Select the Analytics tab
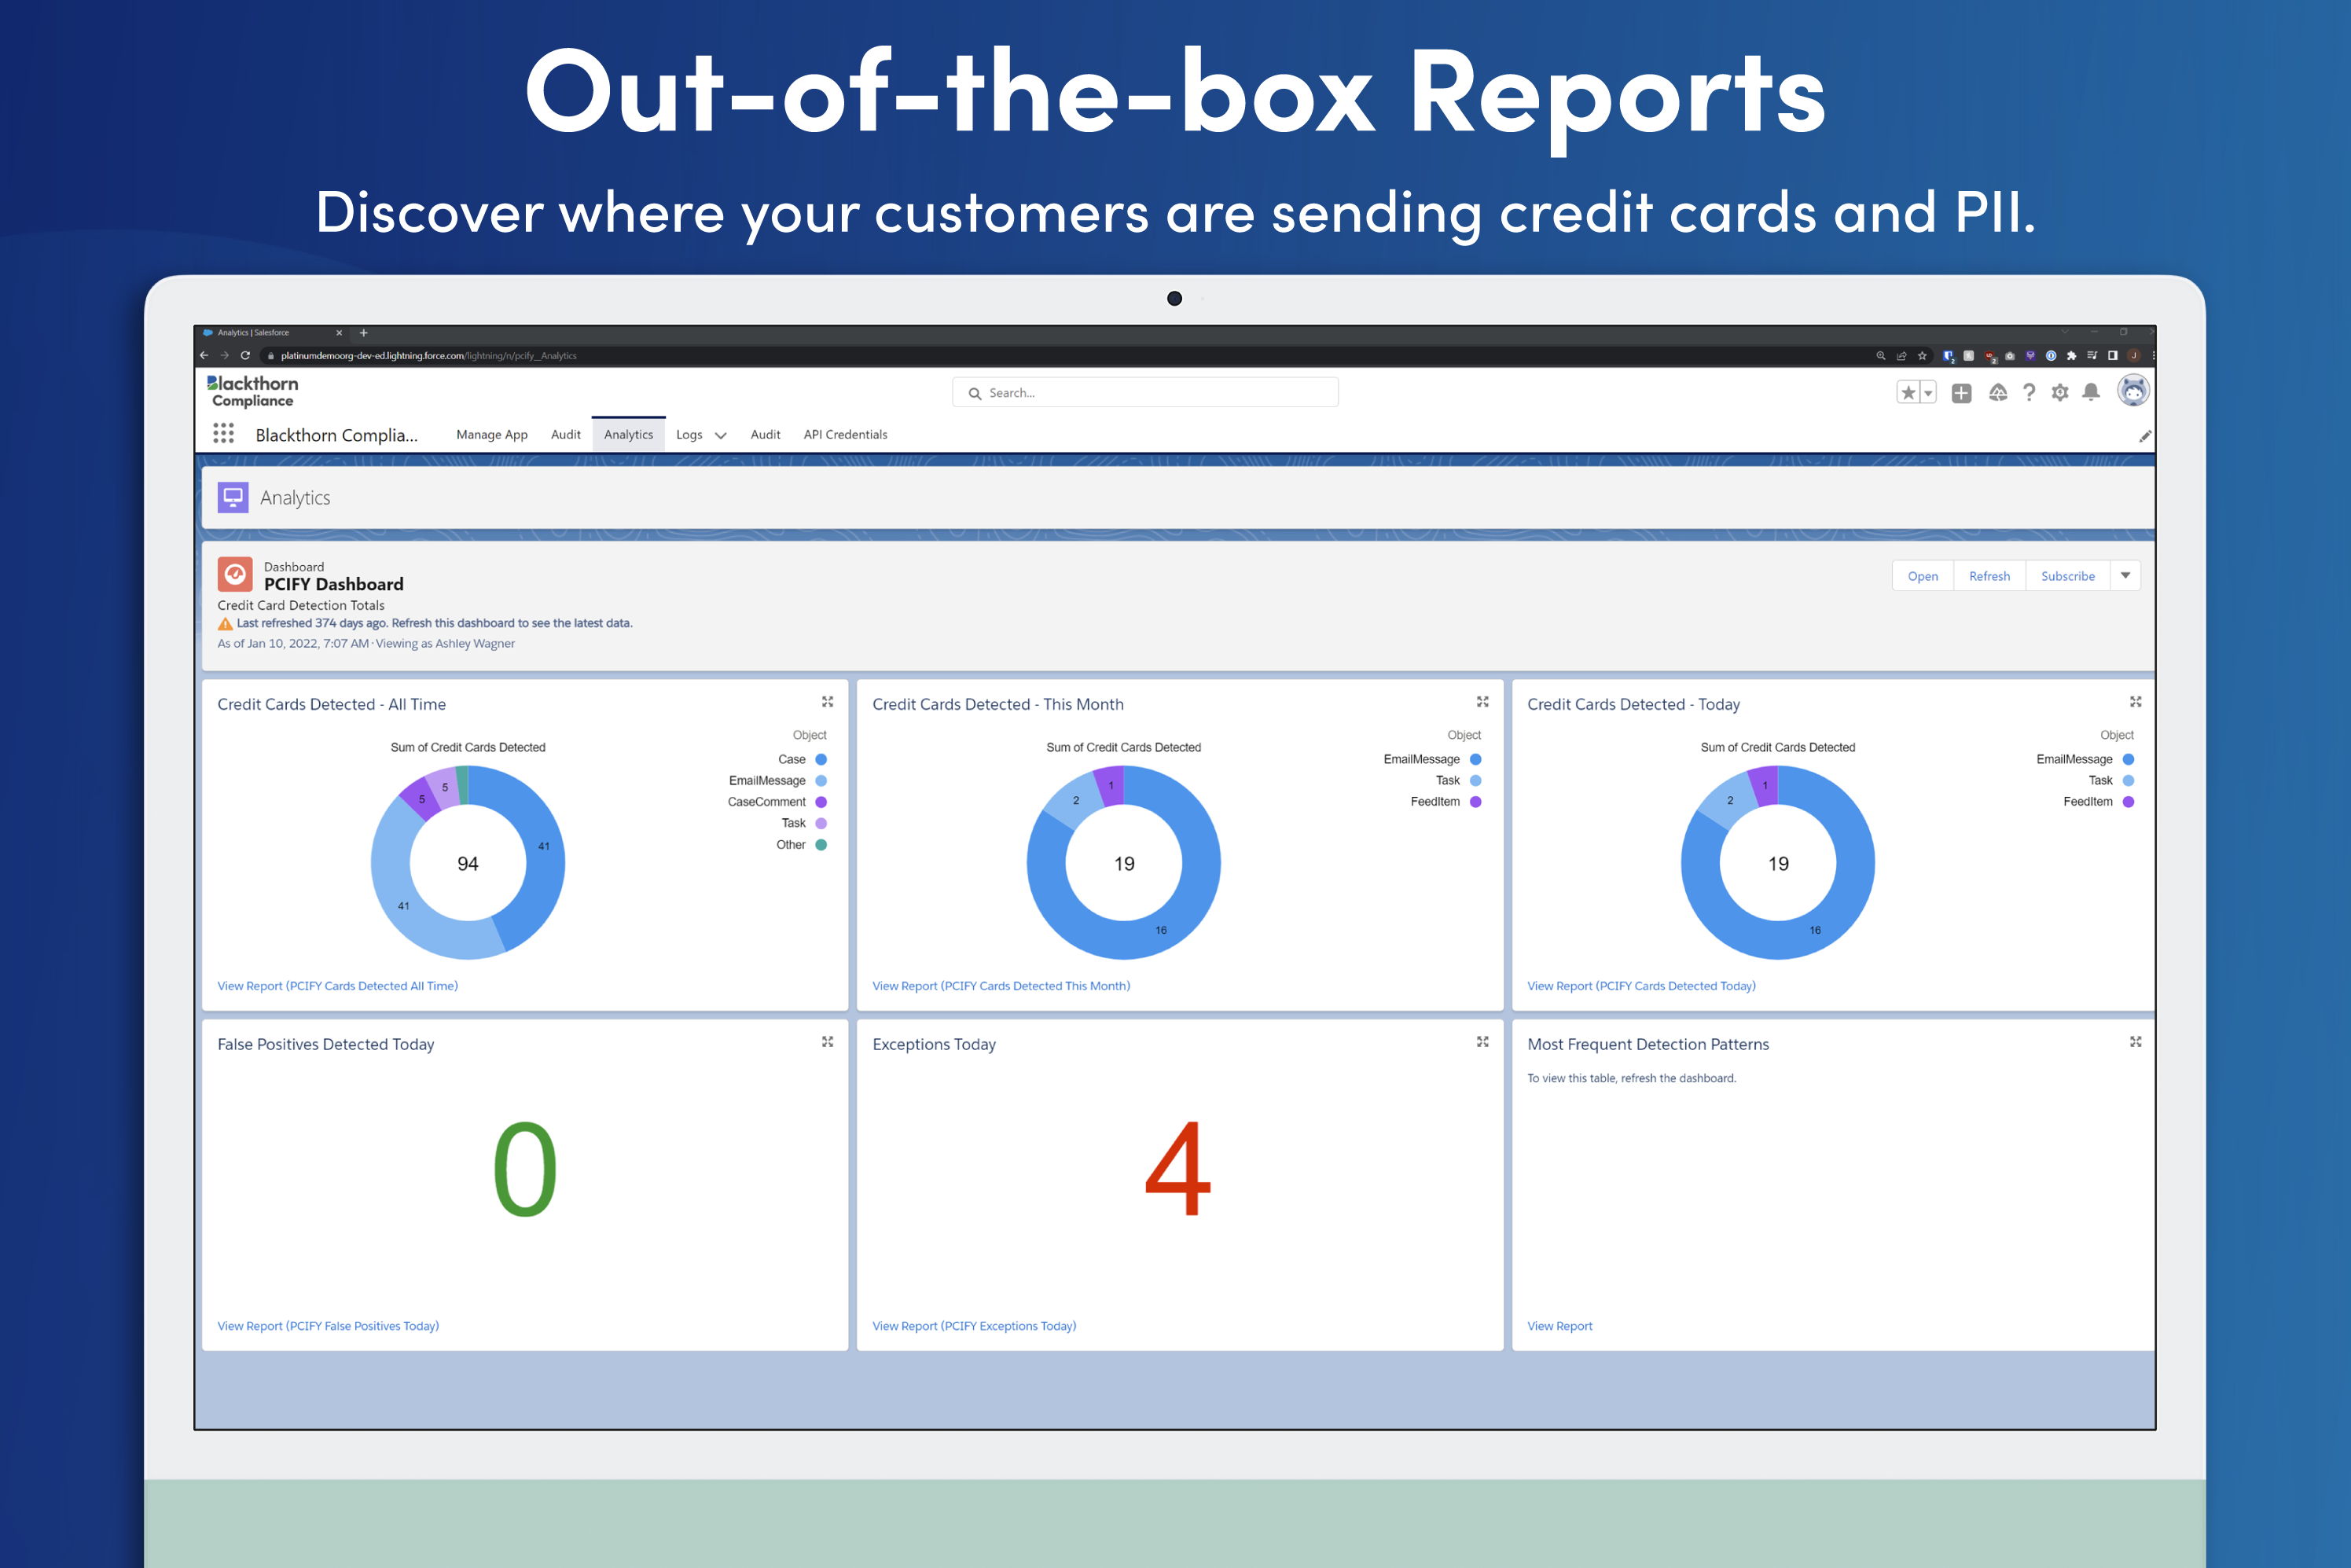Image resolution: width=2351 pixels, height=1568 pixels. [628, 434]
